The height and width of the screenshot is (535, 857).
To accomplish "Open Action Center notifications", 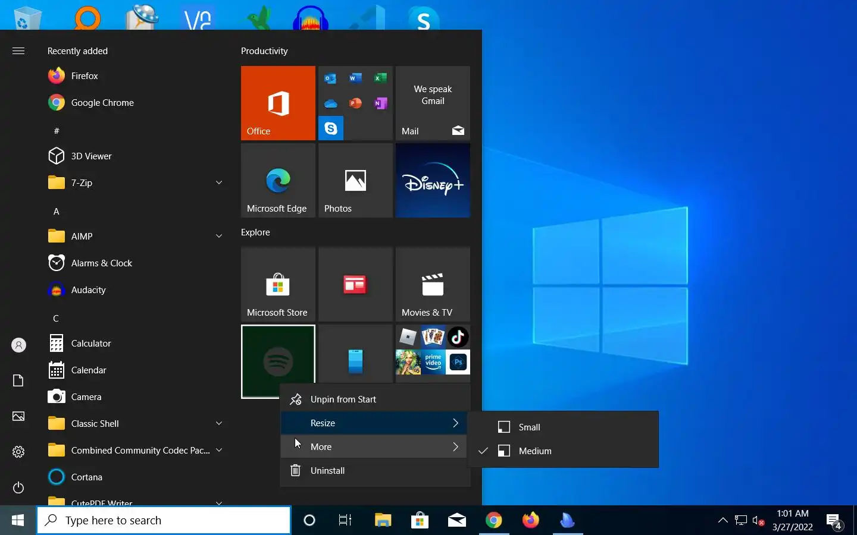I will pos(834,521).
